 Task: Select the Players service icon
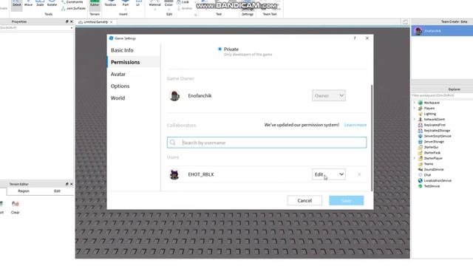click(421, 109)
